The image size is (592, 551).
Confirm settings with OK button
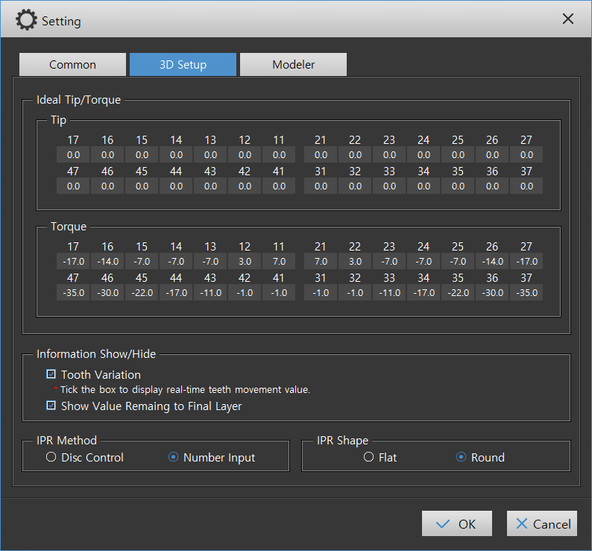point(457,523)
